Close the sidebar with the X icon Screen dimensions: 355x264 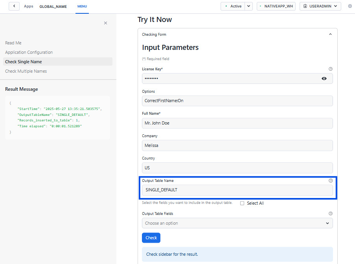(105, 23)
